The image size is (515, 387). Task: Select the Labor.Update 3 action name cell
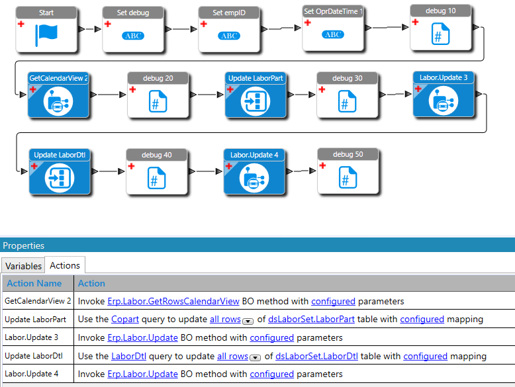point(38,337)
